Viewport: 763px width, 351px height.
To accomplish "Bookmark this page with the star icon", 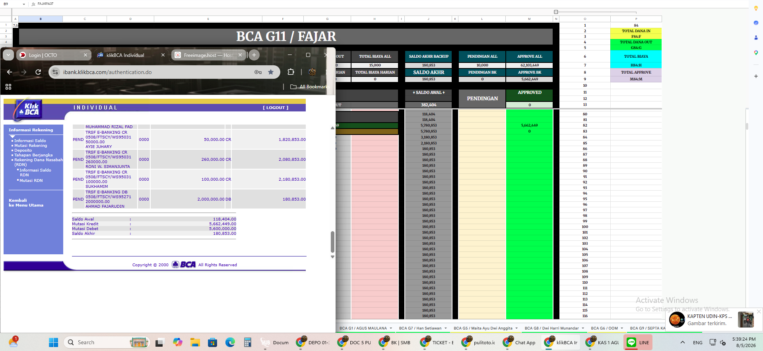I will pos(271,72).
